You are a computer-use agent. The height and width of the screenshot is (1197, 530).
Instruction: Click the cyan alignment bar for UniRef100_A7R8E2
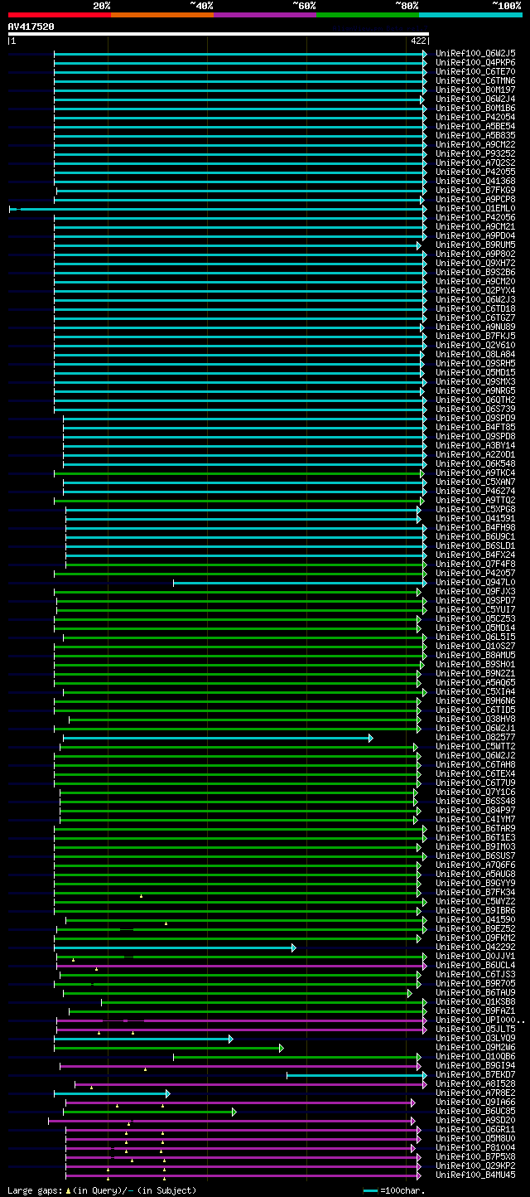113,1093
